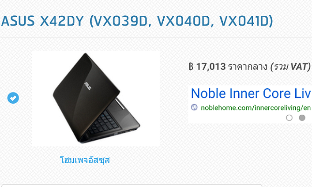
Task: Click the (รวม VAT) note
Action: click(290, 67)
